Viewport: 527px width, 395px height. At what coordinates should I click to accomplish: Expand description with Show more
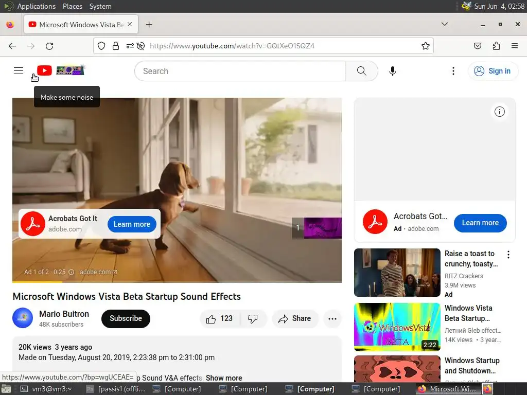(x=224, y=378)
